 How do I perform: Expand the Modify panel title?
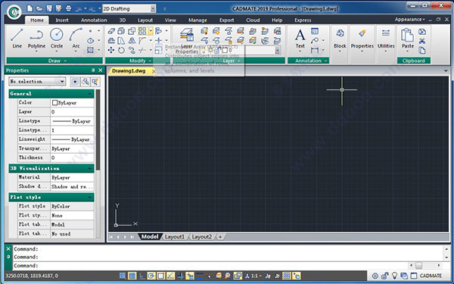tap(137, 61)
